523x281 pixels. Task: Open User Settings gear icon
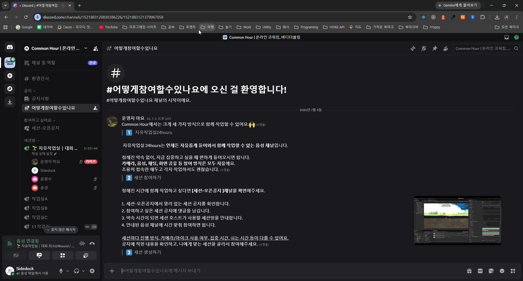pos(92,271)
